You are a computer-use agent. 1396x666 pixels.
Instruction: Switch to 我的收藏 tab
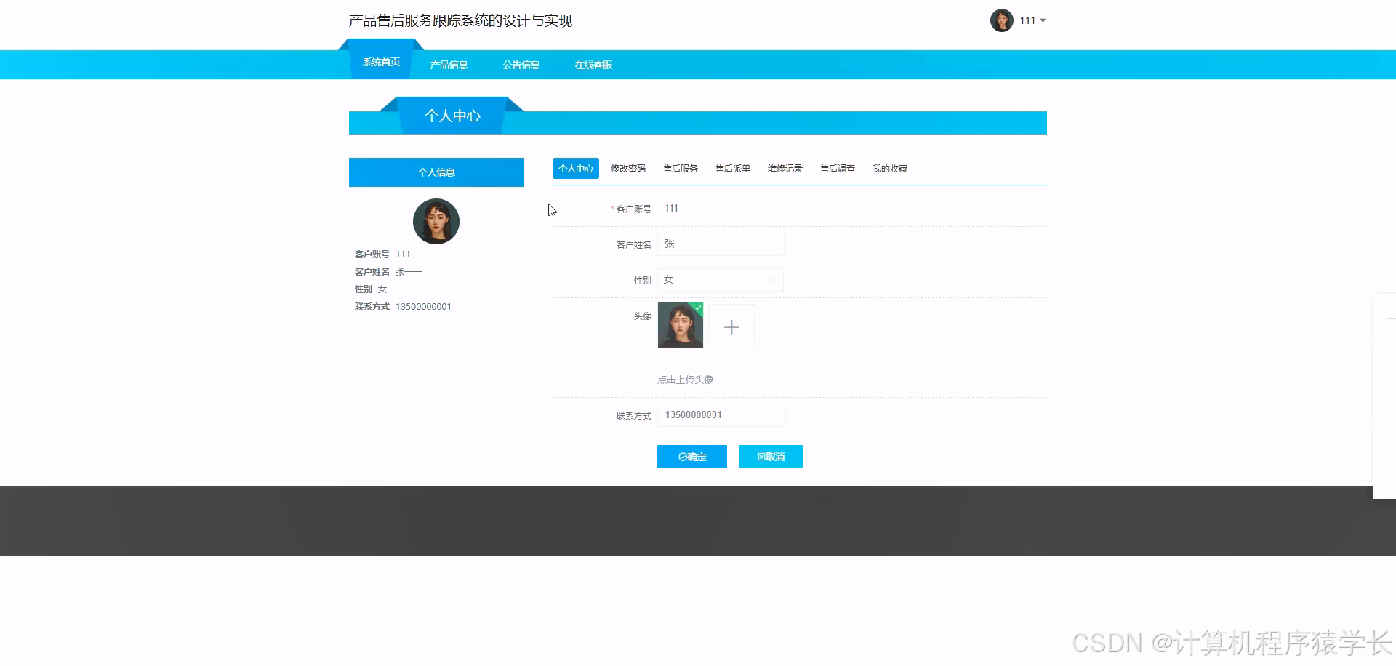[890, 168]
